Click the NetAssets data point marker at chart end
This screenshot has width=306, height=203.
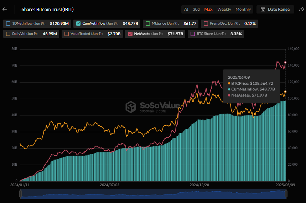coord(285,62)
